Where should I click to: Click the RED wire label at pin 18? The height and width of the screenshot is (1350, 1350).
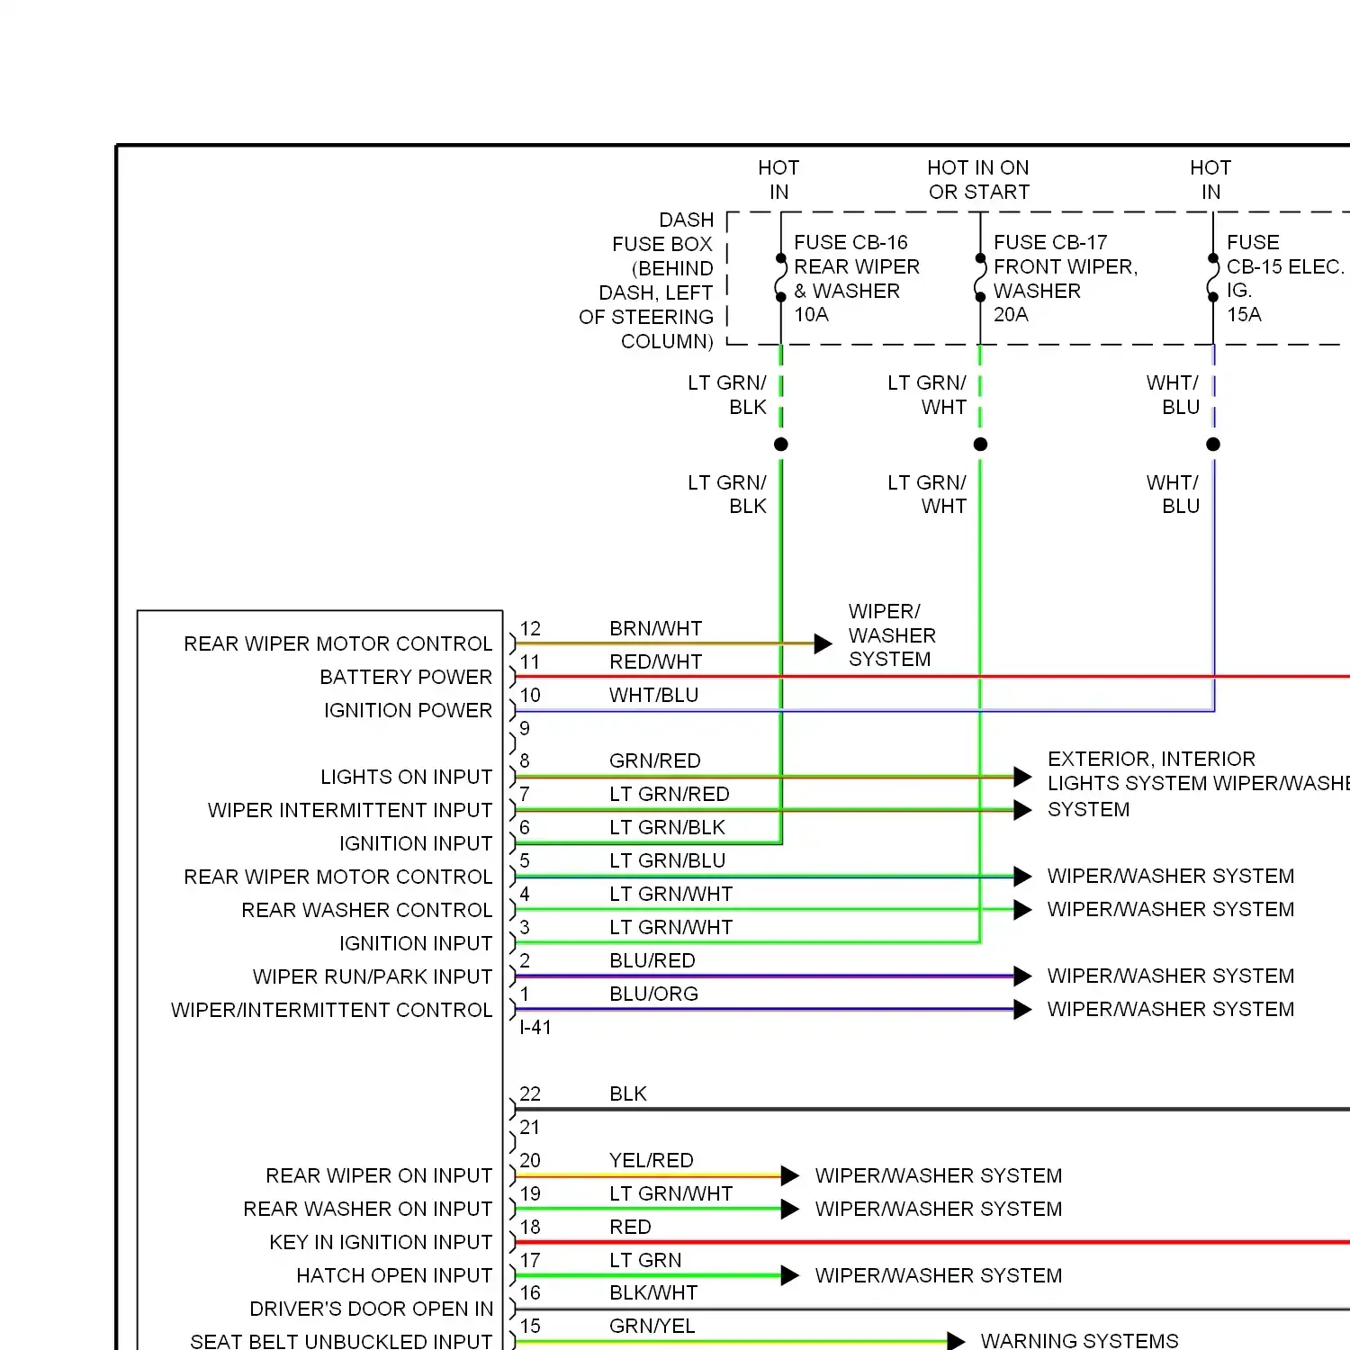629,1227
